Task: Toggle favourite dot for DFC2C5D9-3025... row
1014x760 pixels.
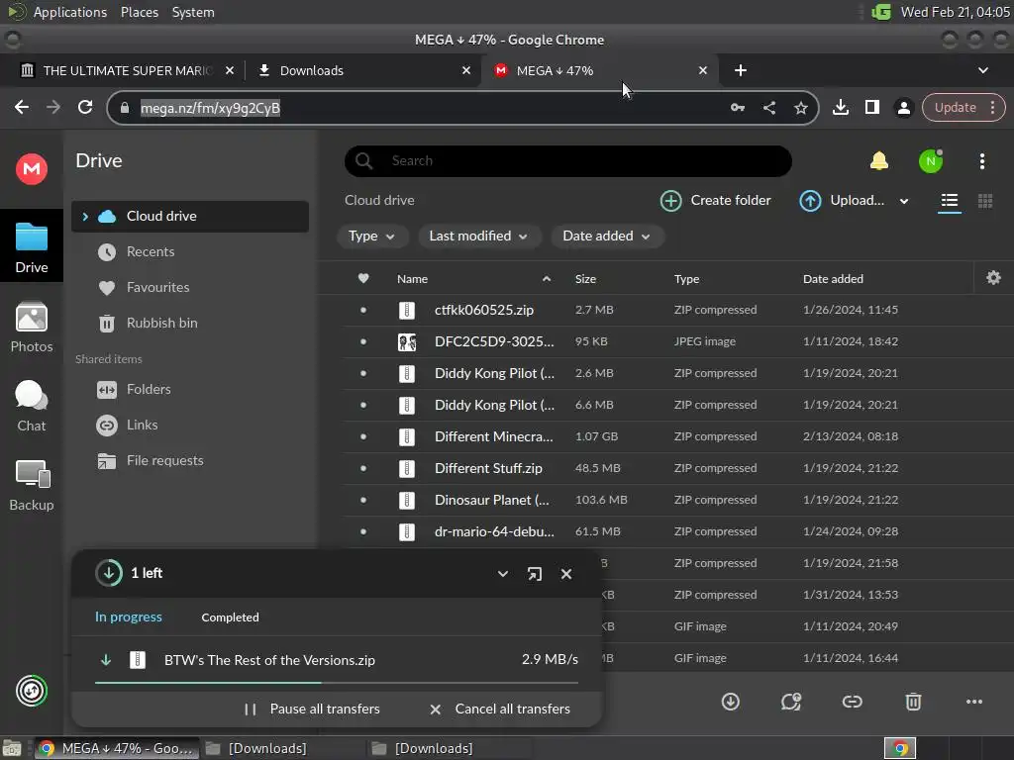Action: pos(362,341)
